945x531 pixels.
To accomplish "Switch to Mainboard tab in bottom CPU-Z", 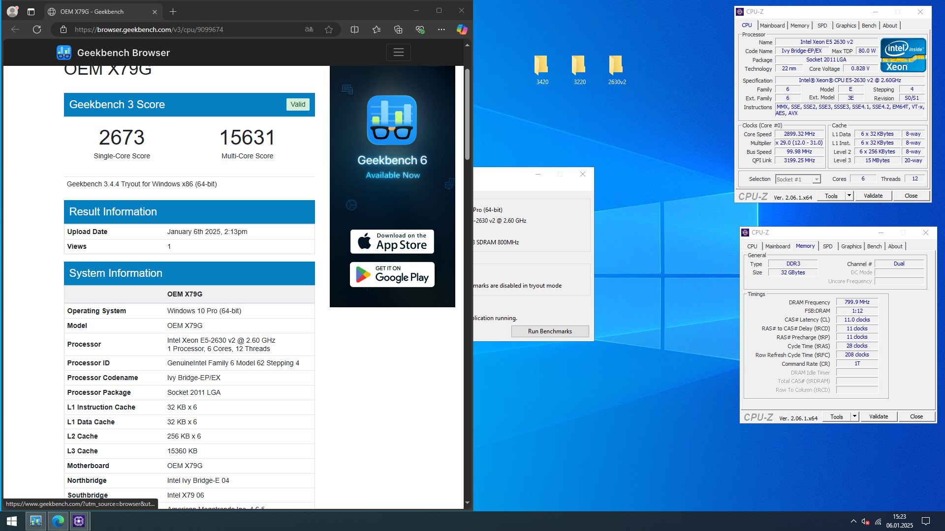I will (778, 246).
